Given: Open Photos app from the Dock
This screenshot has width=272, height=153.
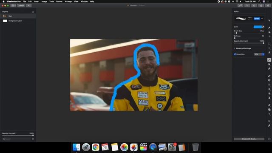Looking at the screenshot, I should click(x=124, y=147).
